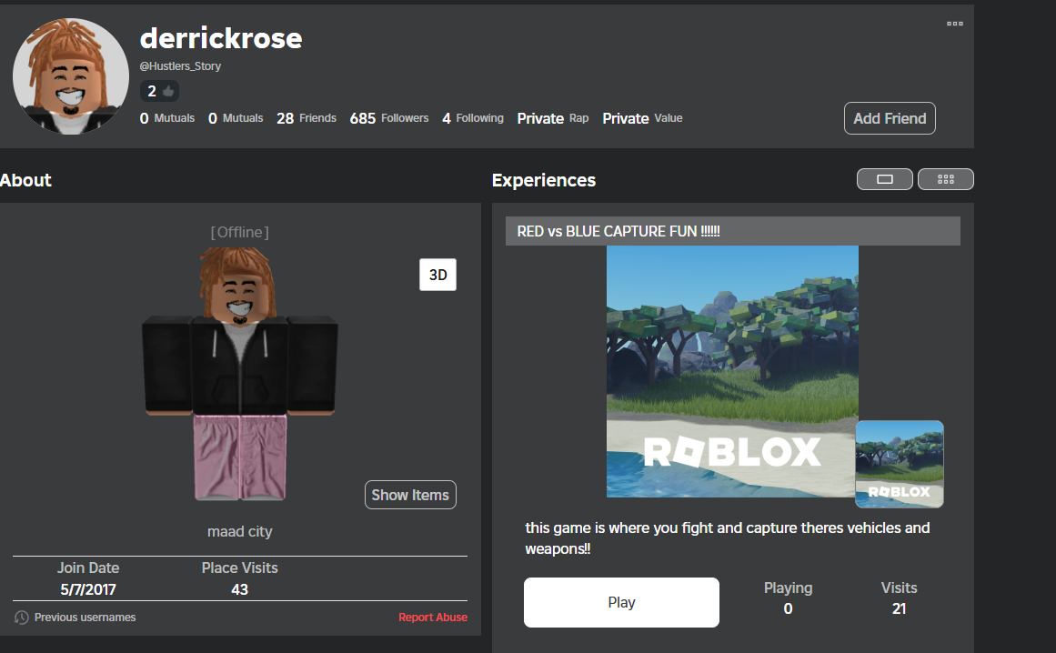Screen dimensions: 1056x653
Task: Click the game description text
Action: (x=728, y=537)
